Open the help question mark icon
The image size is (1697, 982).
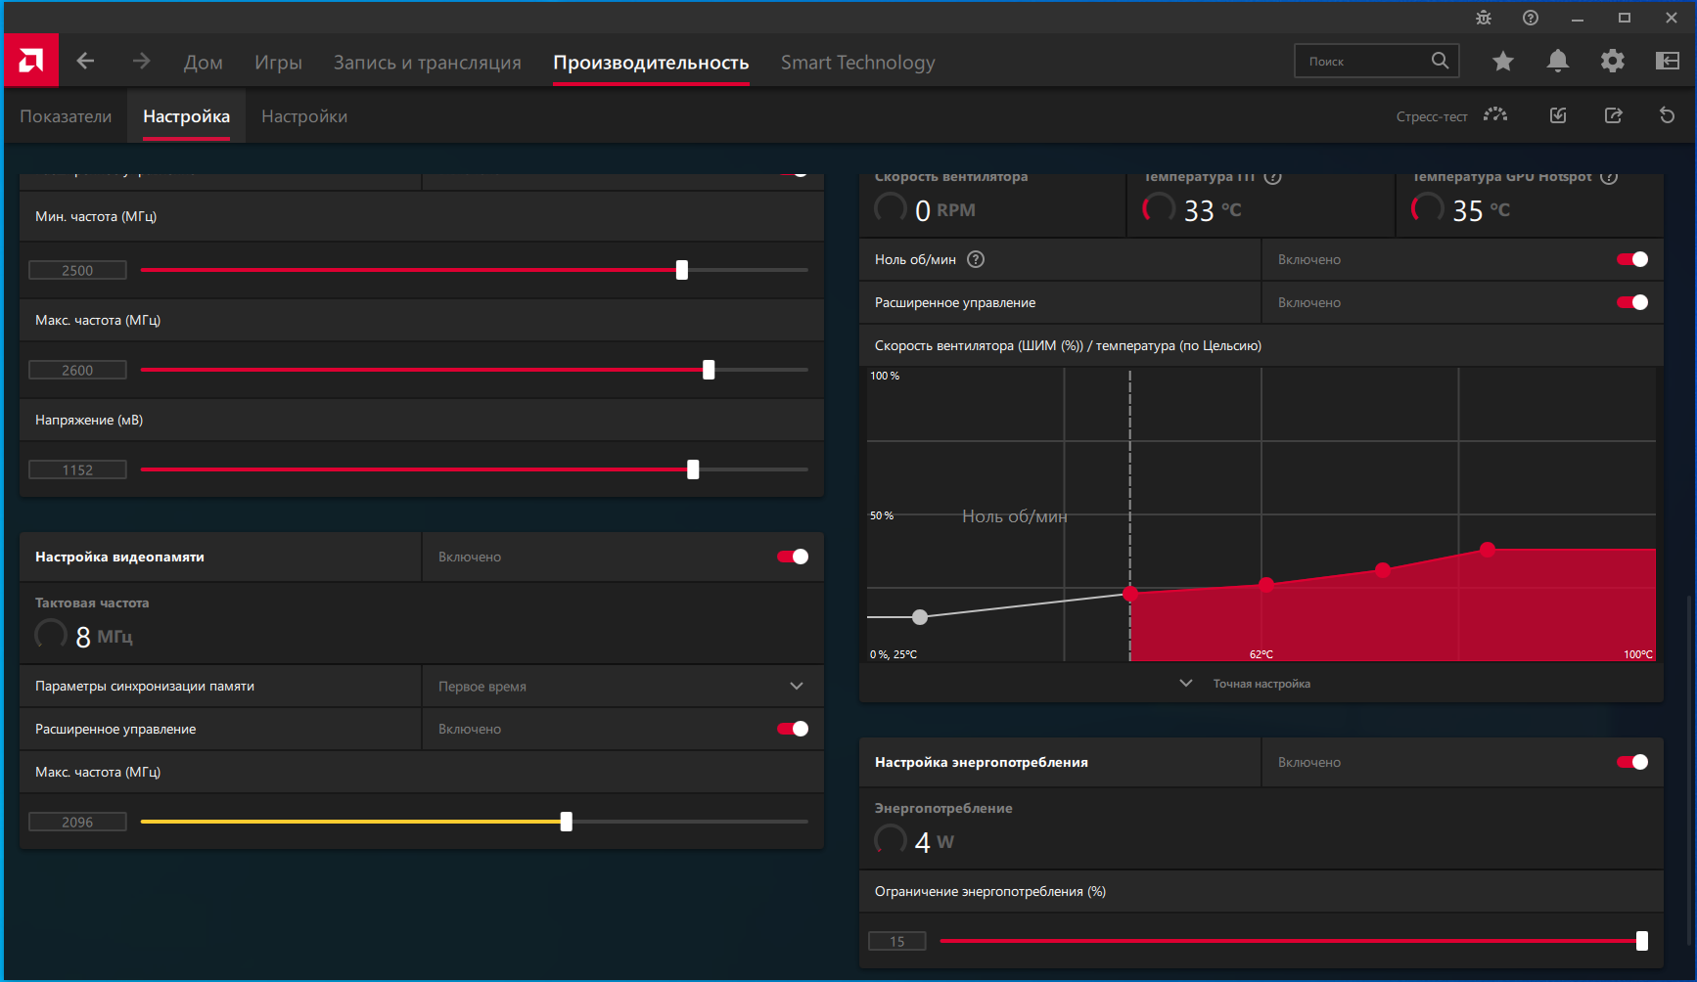[x=1531, y=18]
